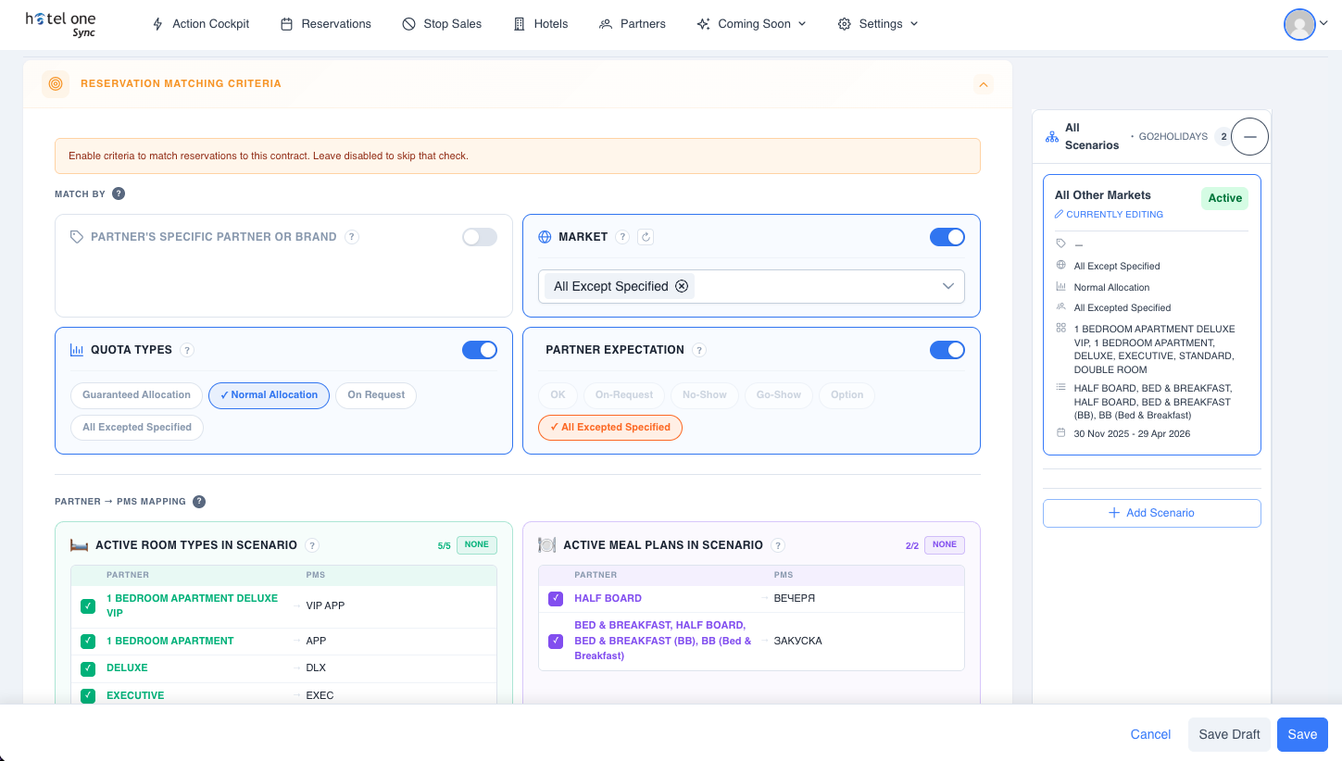
Task: Remove the All Except Specified market chip
Action: pyautogui.click(x=682, y=285)
